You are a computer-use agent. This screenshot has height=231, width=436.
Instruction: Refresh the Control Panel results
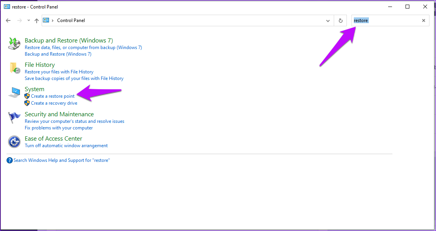[341, 20]
